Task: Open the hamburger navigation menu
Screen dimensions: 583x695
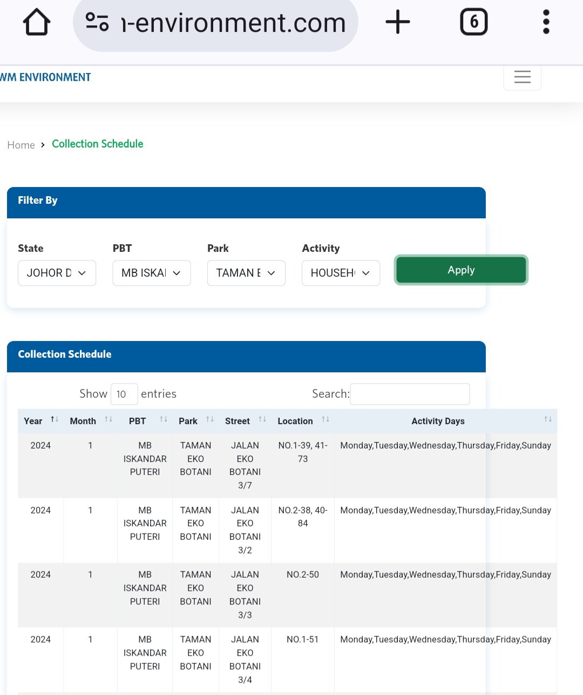Action: [x=522, y=77]
